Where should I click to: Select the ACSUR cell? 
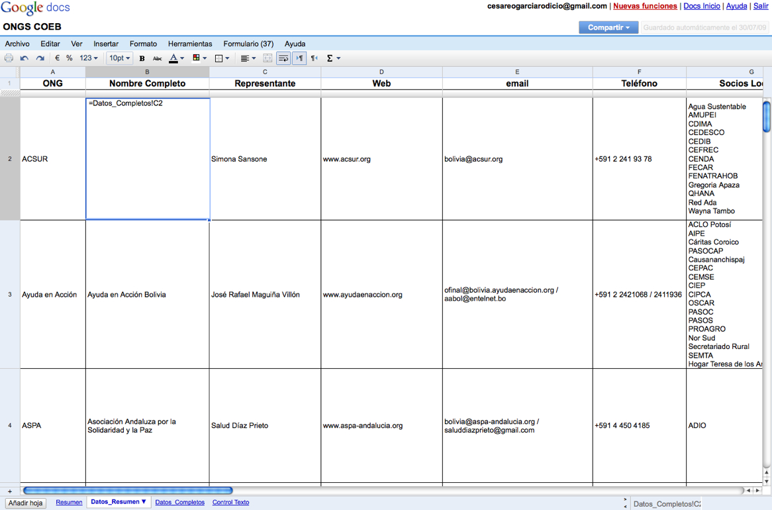pyautogui.click(x=53, y=159)
